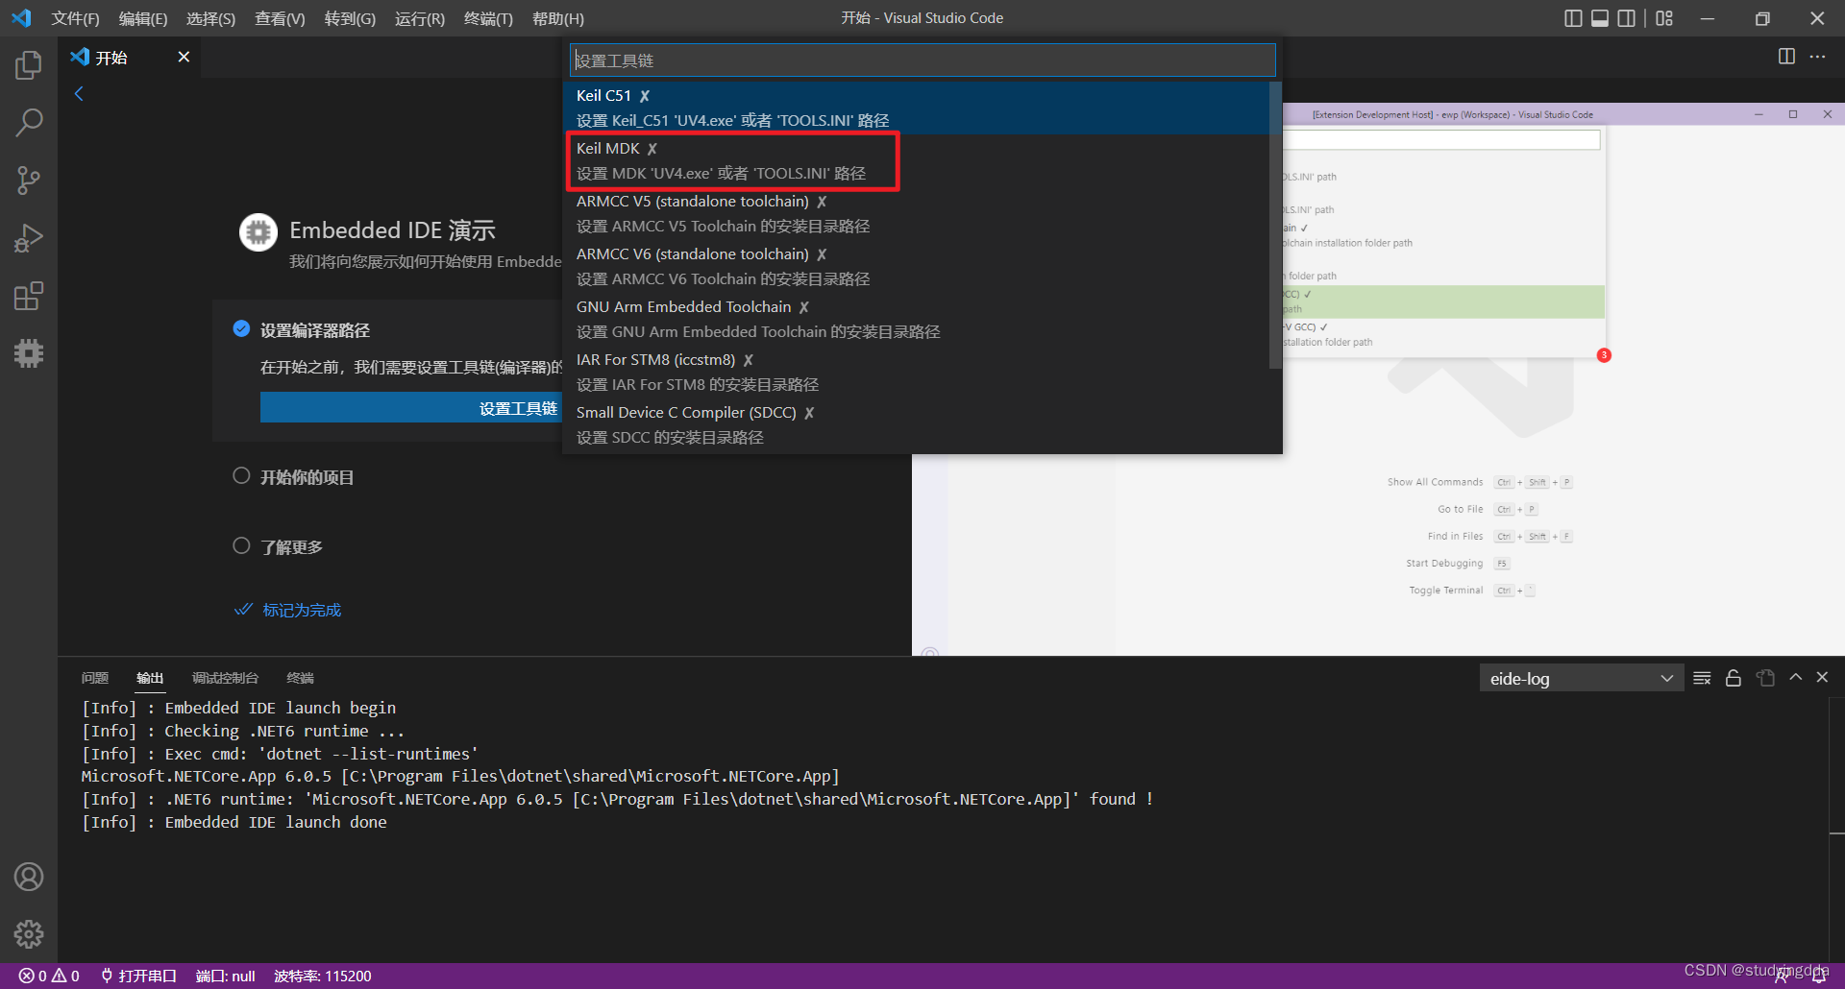1845x989 pixels.
Task: Toggle panel layout icon in title bar
Action: tap(1600, 18)
